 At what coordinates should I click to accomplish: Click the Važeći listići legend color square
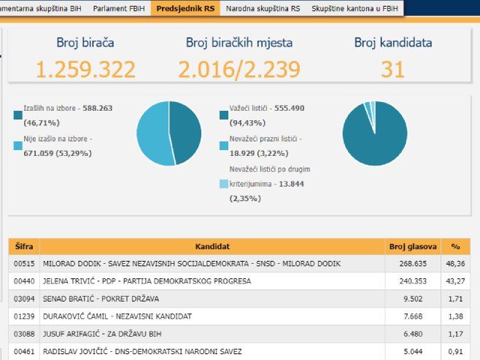click(x=224, y=115)
